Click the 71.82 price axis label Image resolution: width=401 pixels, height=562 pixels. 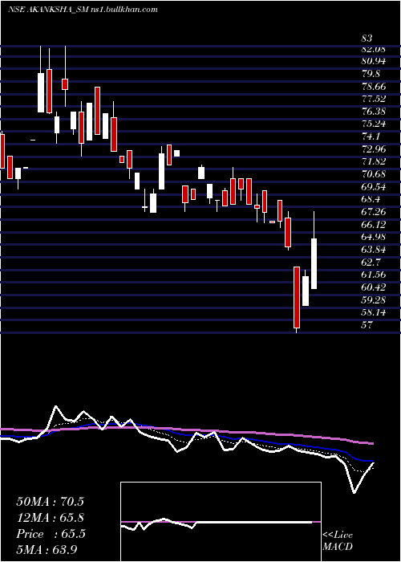[x=374, y=161]
